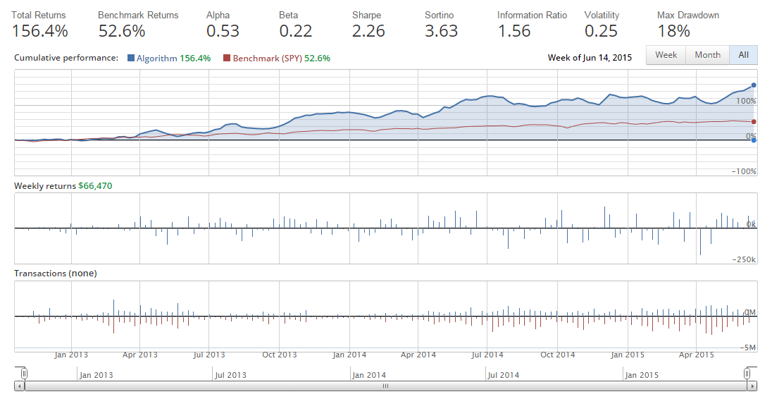This screenshot has height=399, width=772.
Task: Click the Total Returns 156.4% value
Action: [x=39, y=31]
